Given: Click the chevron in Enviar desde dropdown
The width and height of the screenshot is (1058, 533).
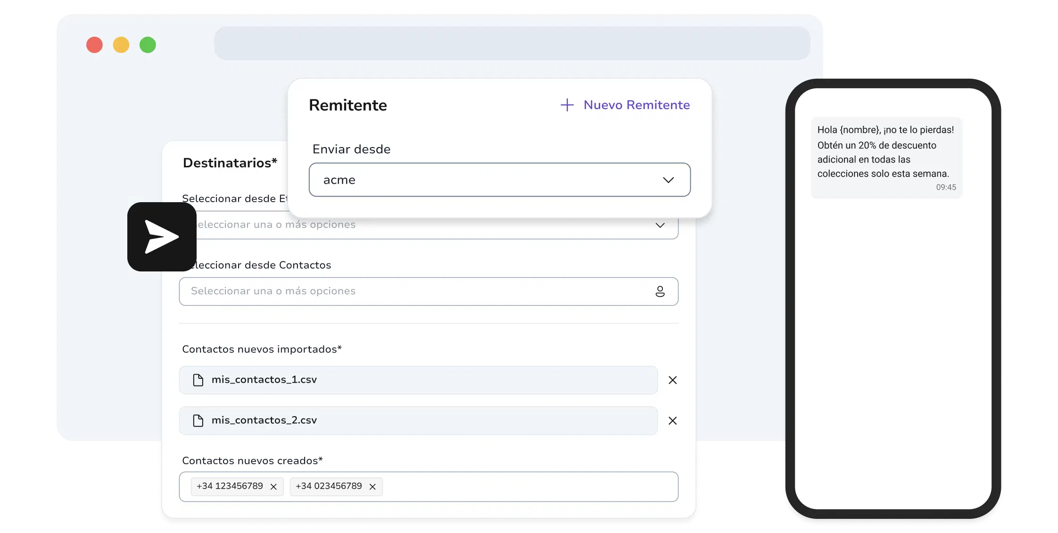Looking at the screenshot, I should 668,180.
